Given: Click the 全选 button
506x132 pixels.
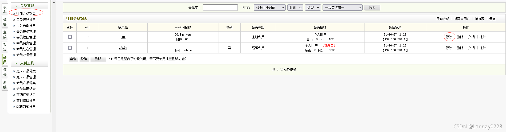Looking at the screenshot, I should (73, 59).
